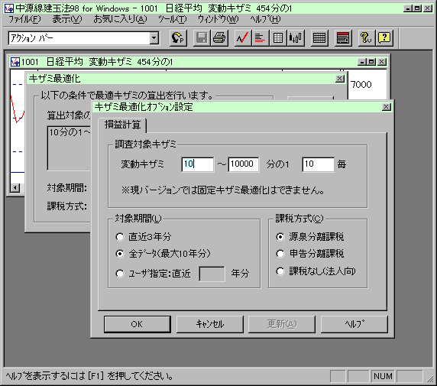Click the horizontal bar chart toolbar icon
The width and height of the screenshot is (437, 386).
click(x=260, y=38)
